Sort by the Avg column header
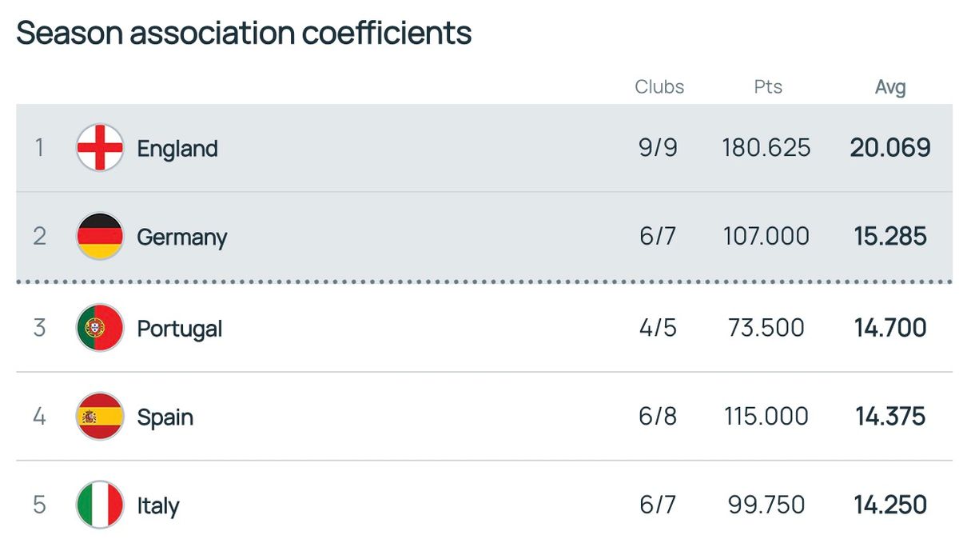Screen dimensions: 959x559 890,87
